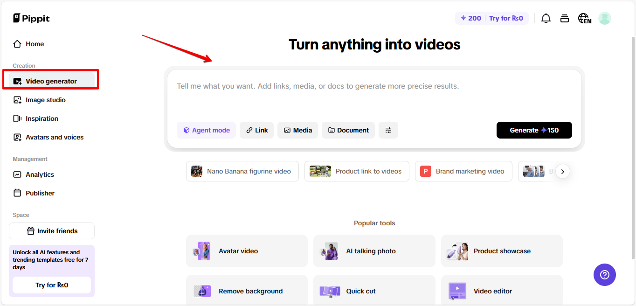Click the Generate 150 button
The width and height of the screenshot is (636, 306).
tap(534, 130)
